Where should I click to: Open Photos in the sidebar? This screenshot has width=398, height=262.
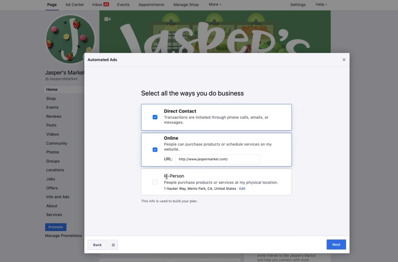[x=53, y=152]
